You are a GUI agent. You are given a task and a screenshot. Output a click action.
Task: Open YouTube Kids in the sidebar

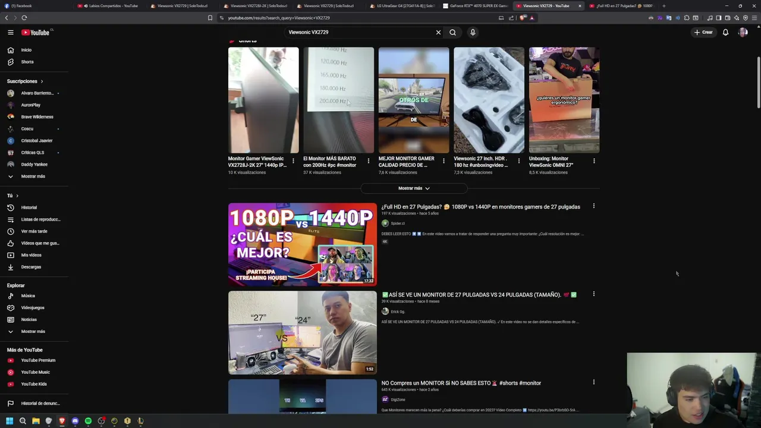click(34, 384)
